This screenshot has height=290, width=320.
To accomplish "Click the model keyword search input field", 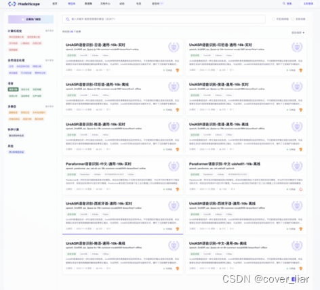I will pos(163,19).
